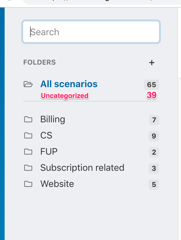The height and width of the screenshot is (240, 181).
Task: Click the CS folder icon
Action: (x=28, y=136)
